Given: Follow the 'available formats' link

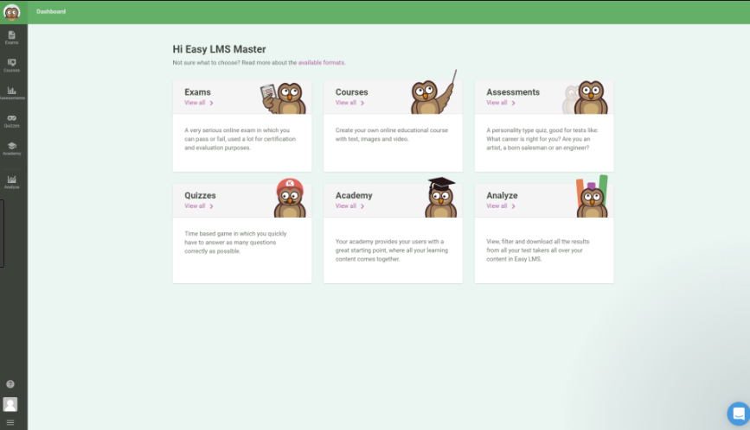Looking at the screenshot, I should 321,62.
